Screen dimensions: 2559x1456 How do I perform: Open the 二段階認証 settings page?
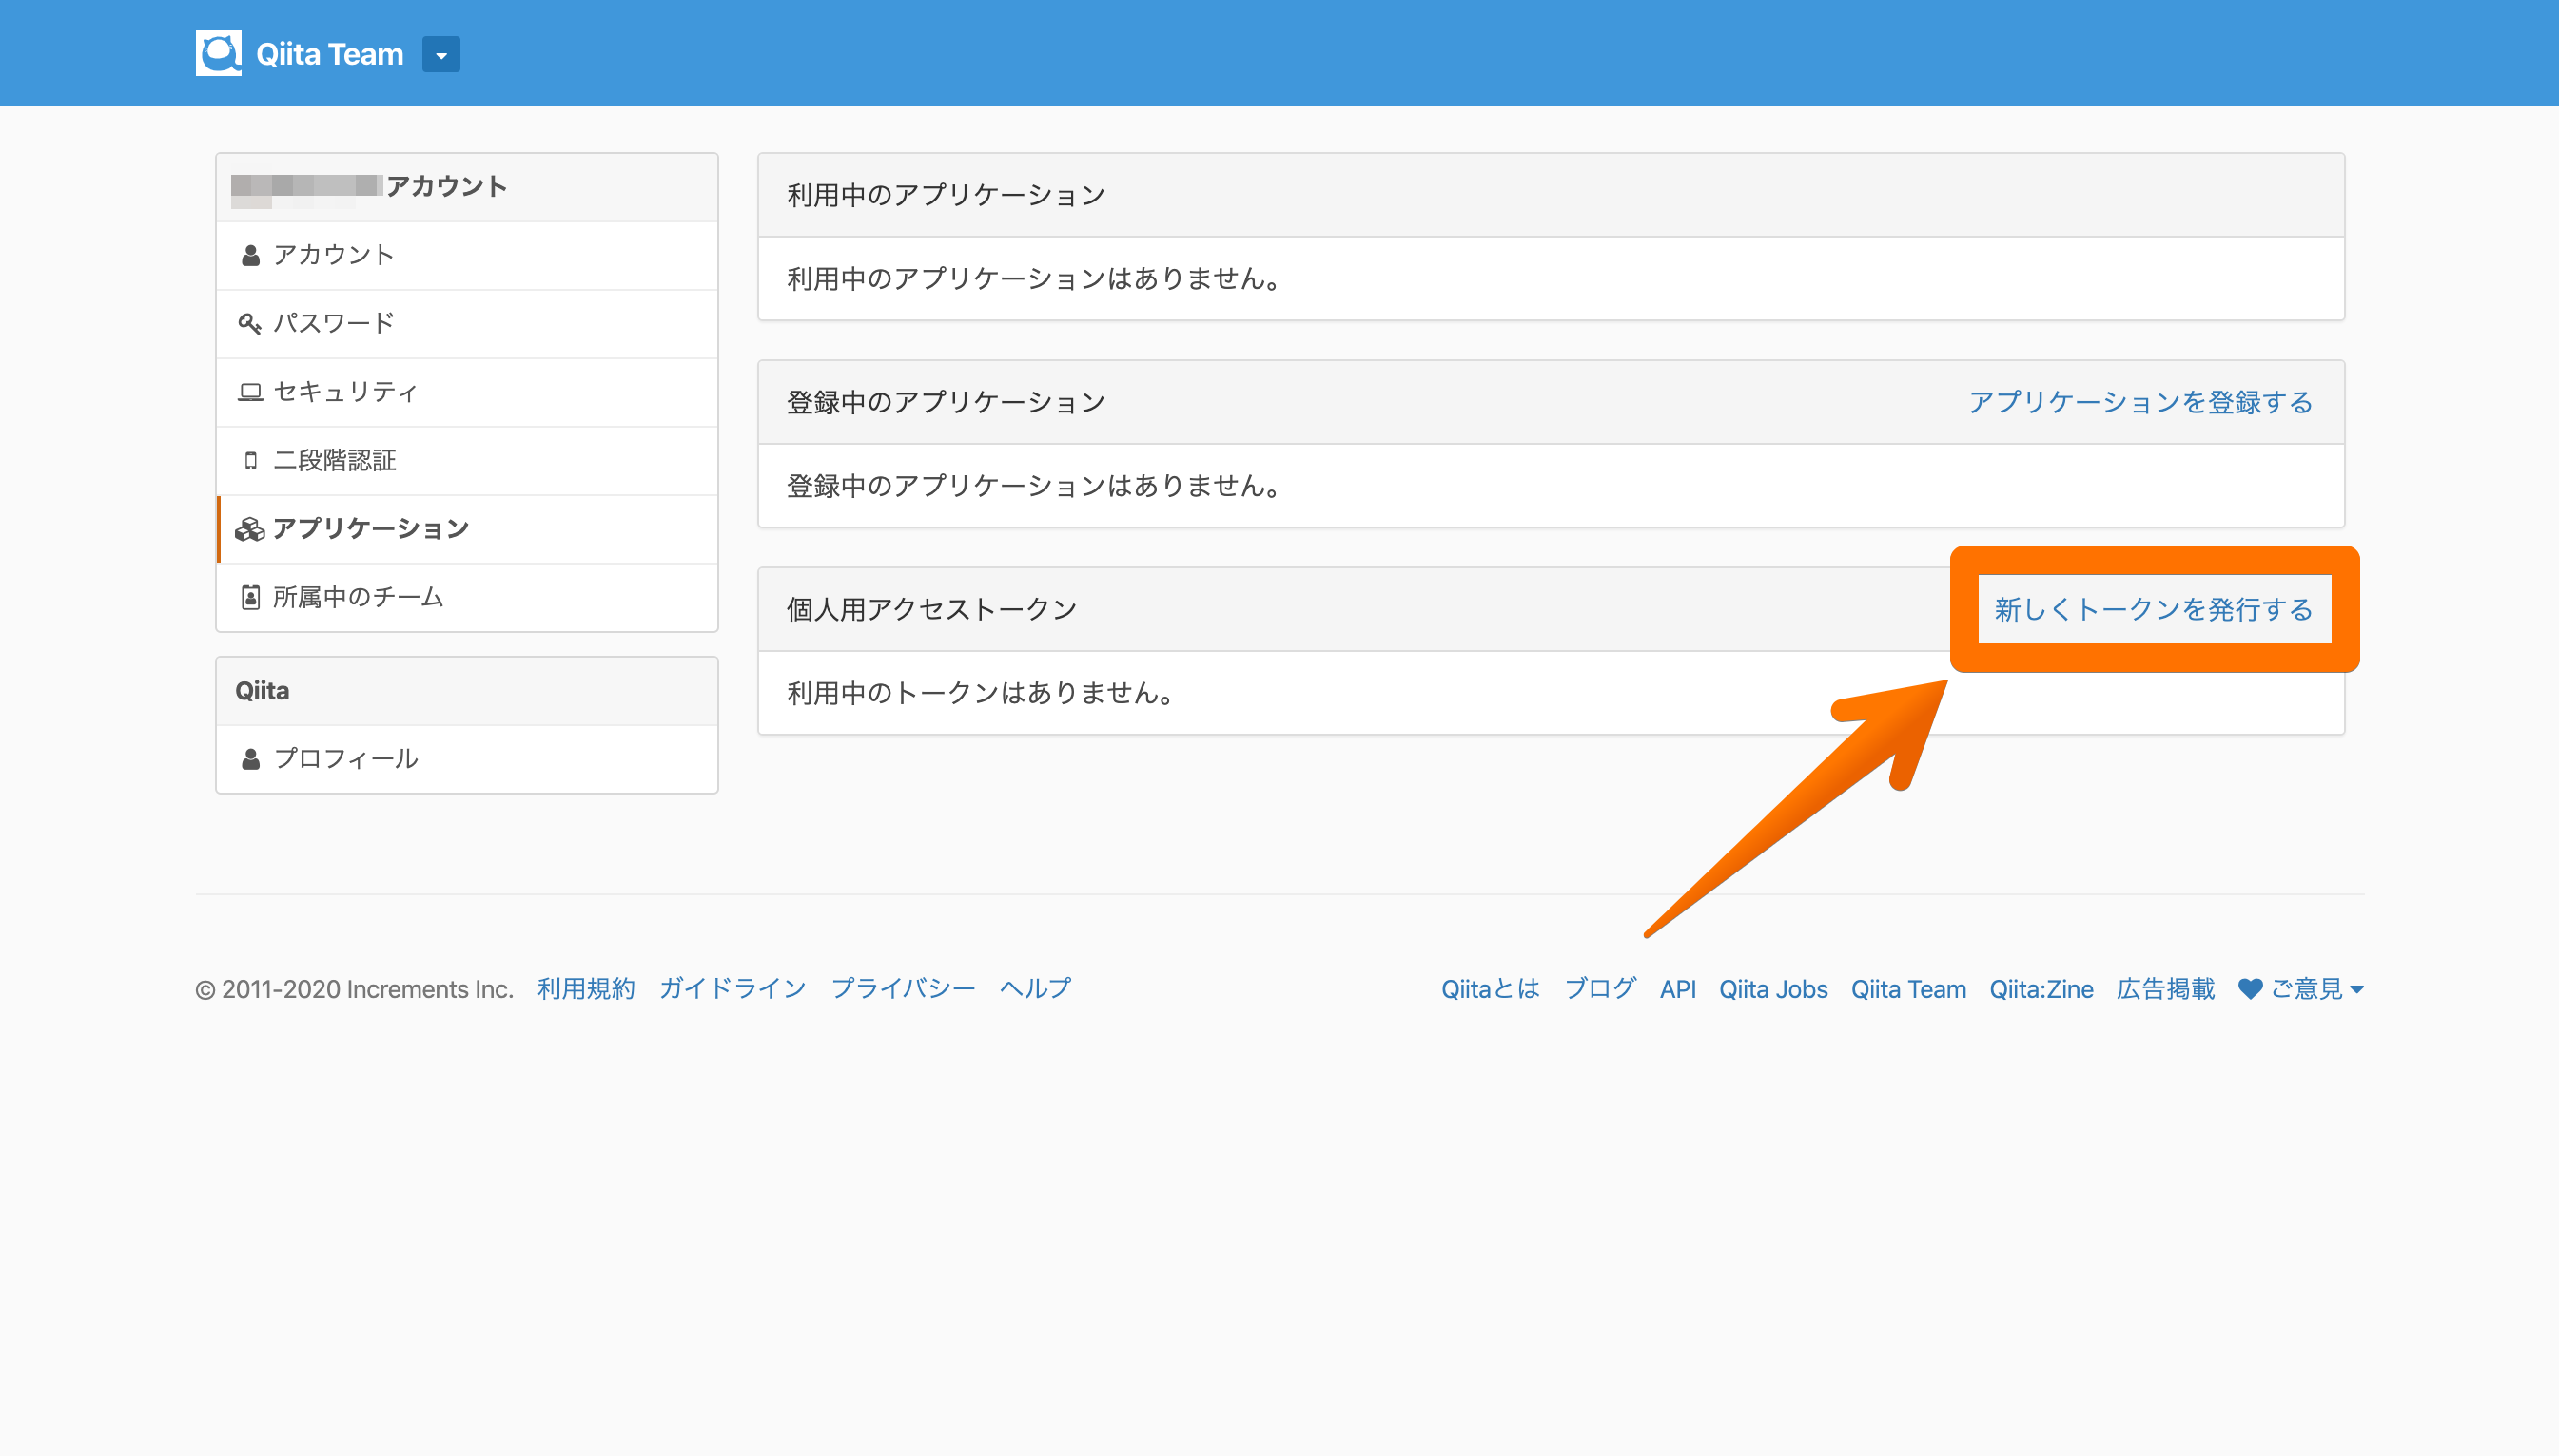[335, 461]
